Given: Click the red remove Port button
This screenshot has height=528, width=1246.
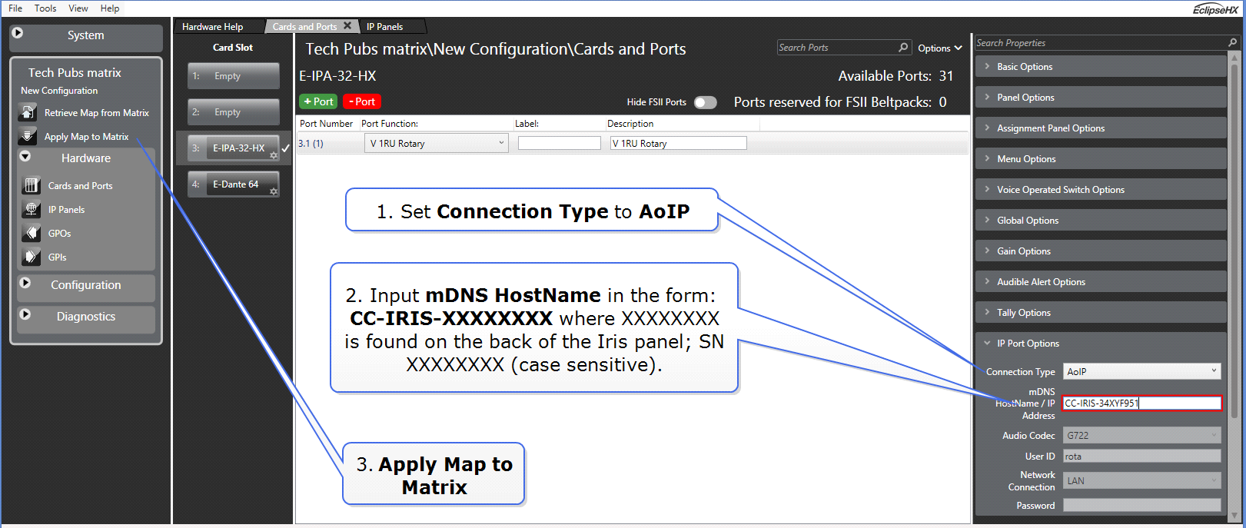Looking at the screenshot, I should coord(361,101).
